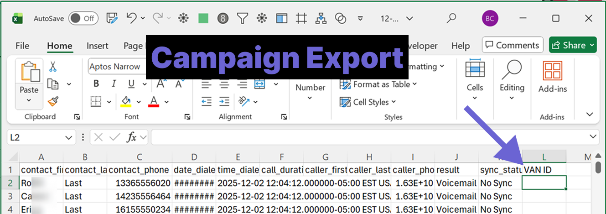Open Customize Quick Access Toolbar dropdown
Image resolution: width=606 pixels, height=214 pixels.
360,19
